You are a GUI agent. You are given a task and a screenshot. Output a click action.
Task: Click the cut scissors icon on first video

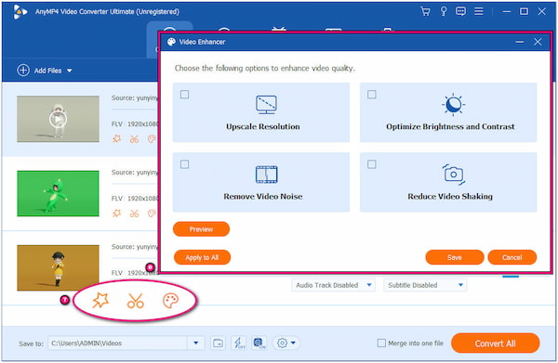134,139
